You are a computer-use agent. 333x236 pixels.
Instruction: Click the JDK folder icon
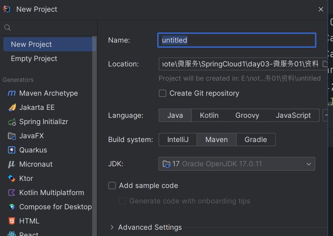166,164
